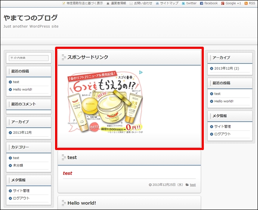The image size is (258, 210).
Task: Open test under right 最近の投稿
Action: click(217, 94)
